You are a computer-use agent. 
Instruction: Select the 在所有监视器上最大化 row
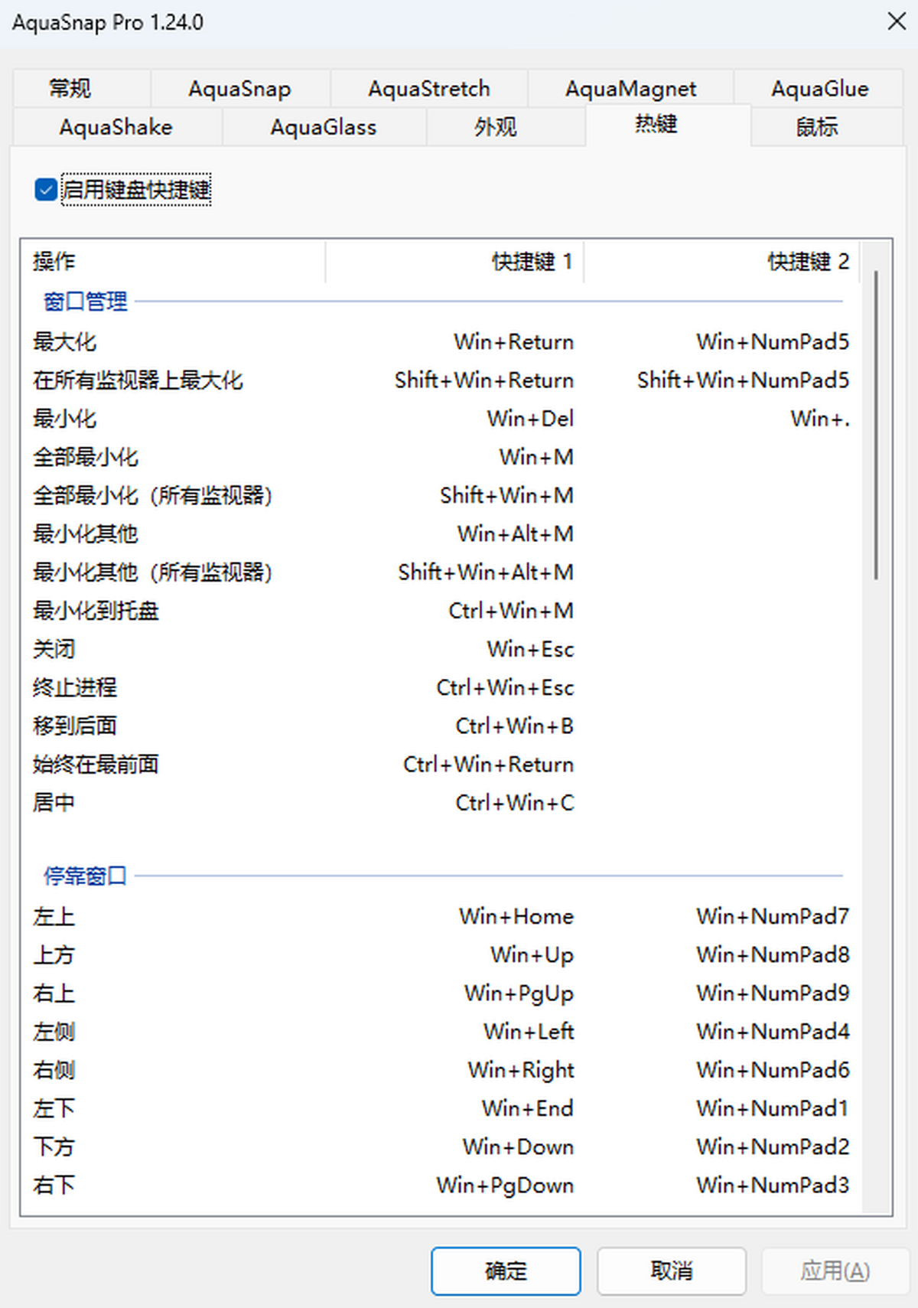click(x=441, y=380)
